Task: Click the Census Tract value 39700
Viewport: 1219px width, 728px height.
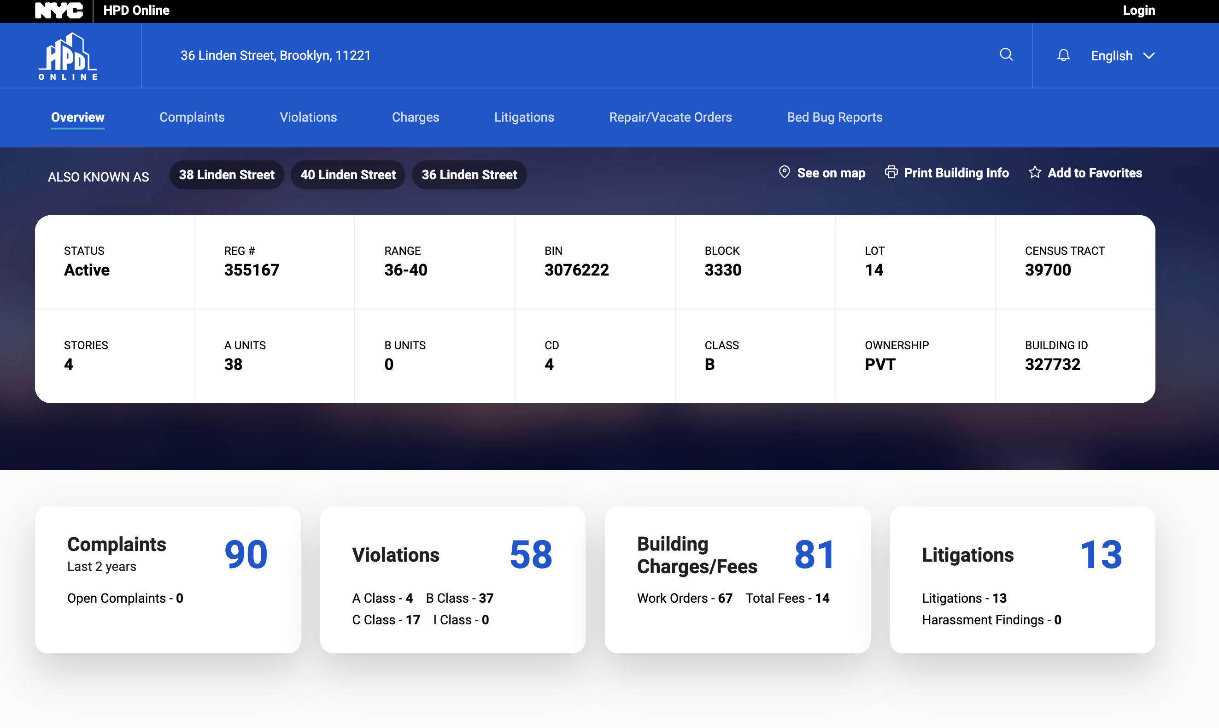Action: pos(1048,270)
